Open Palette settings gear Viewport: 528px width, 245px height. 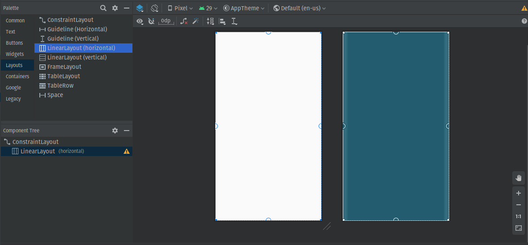115,8
